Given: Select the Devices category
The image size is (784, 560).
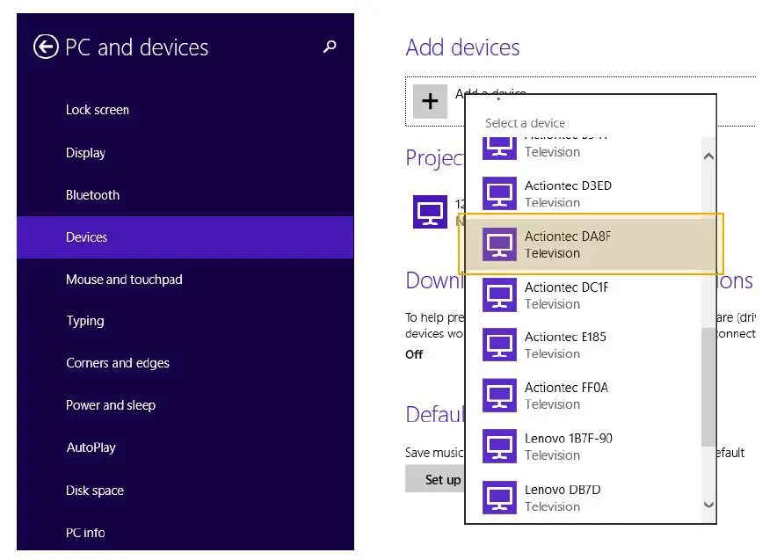Looking at the screenshot, I should [x=185, y=237].
